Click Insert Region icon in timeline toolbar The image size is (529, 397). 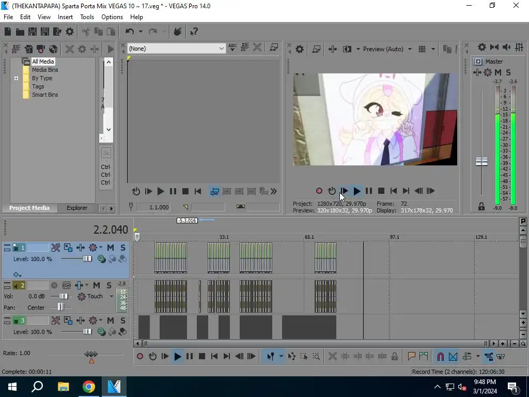pos(424,357)
